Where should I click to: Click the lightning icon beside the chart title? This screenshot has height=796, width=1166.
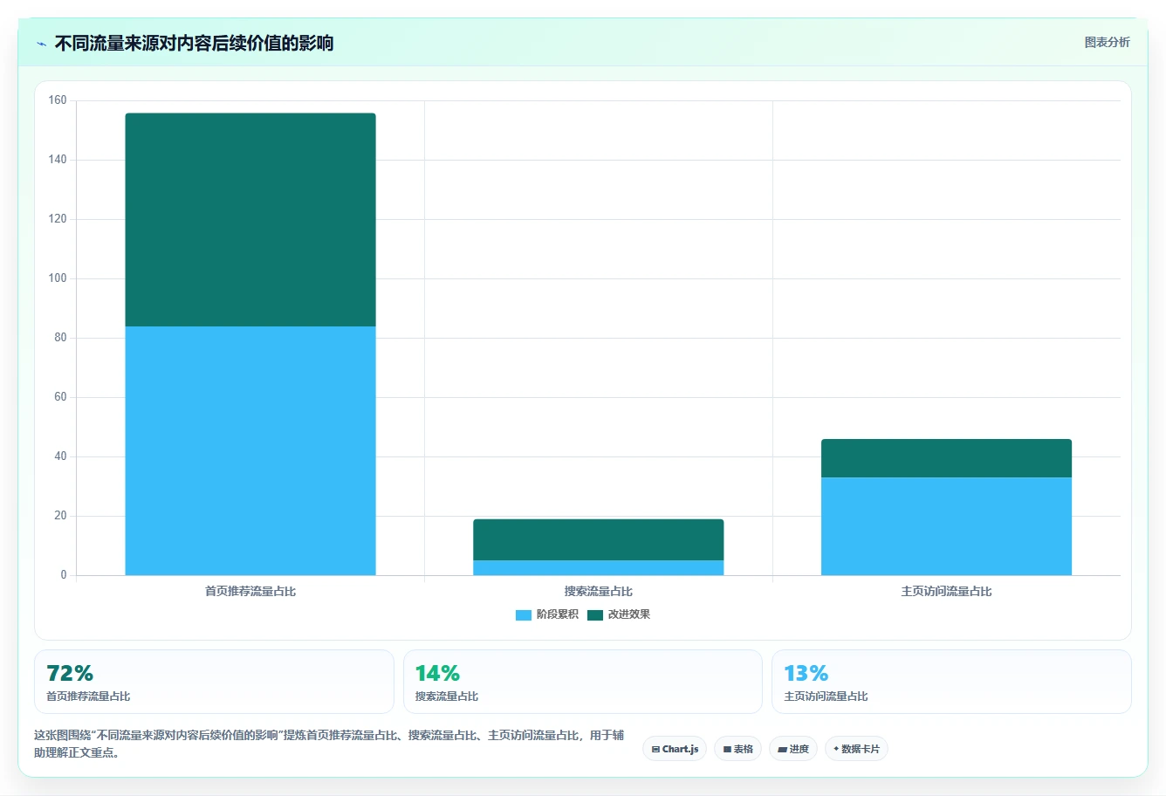[41, 44]
